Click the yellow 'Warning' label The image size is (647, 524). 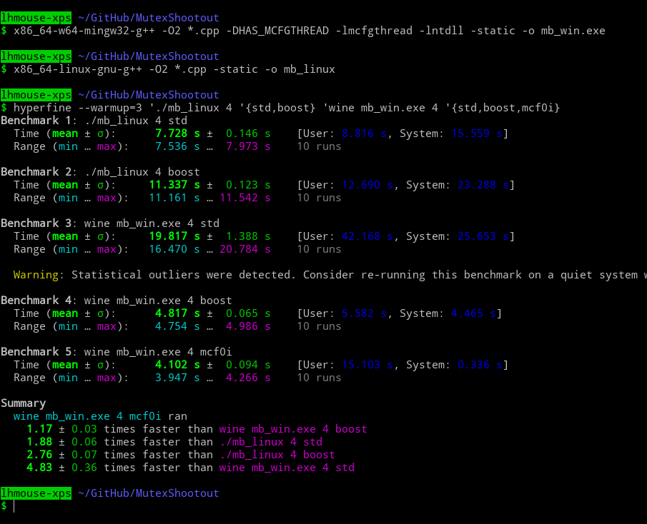click(36, 275)
